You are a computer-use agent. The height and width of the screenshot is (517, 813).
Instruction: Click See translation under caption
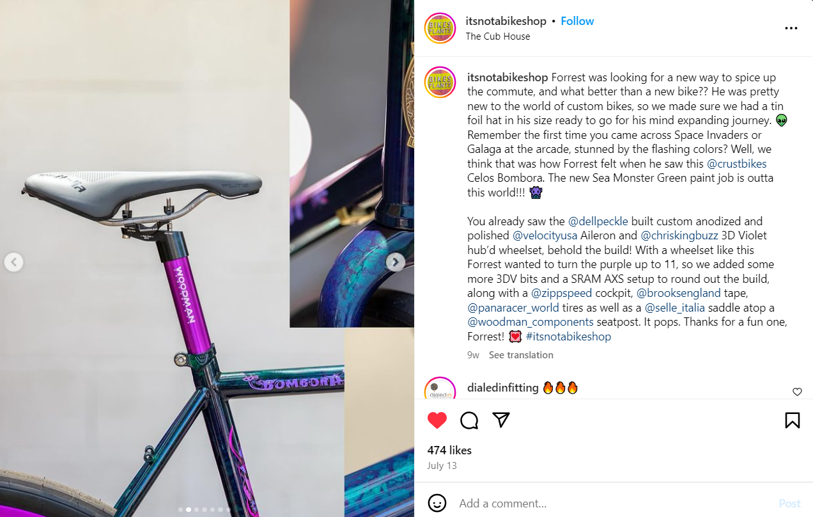pyautogui.click(x=521, y=355)
